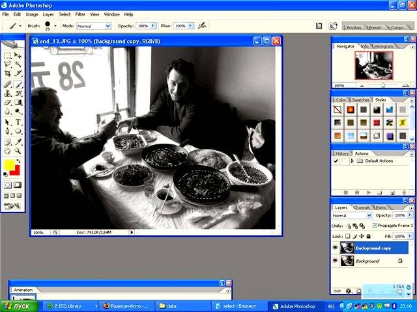The image size is (417, 312).
Task: Click the yellow foreground color swatch
Action: [8, 166]
